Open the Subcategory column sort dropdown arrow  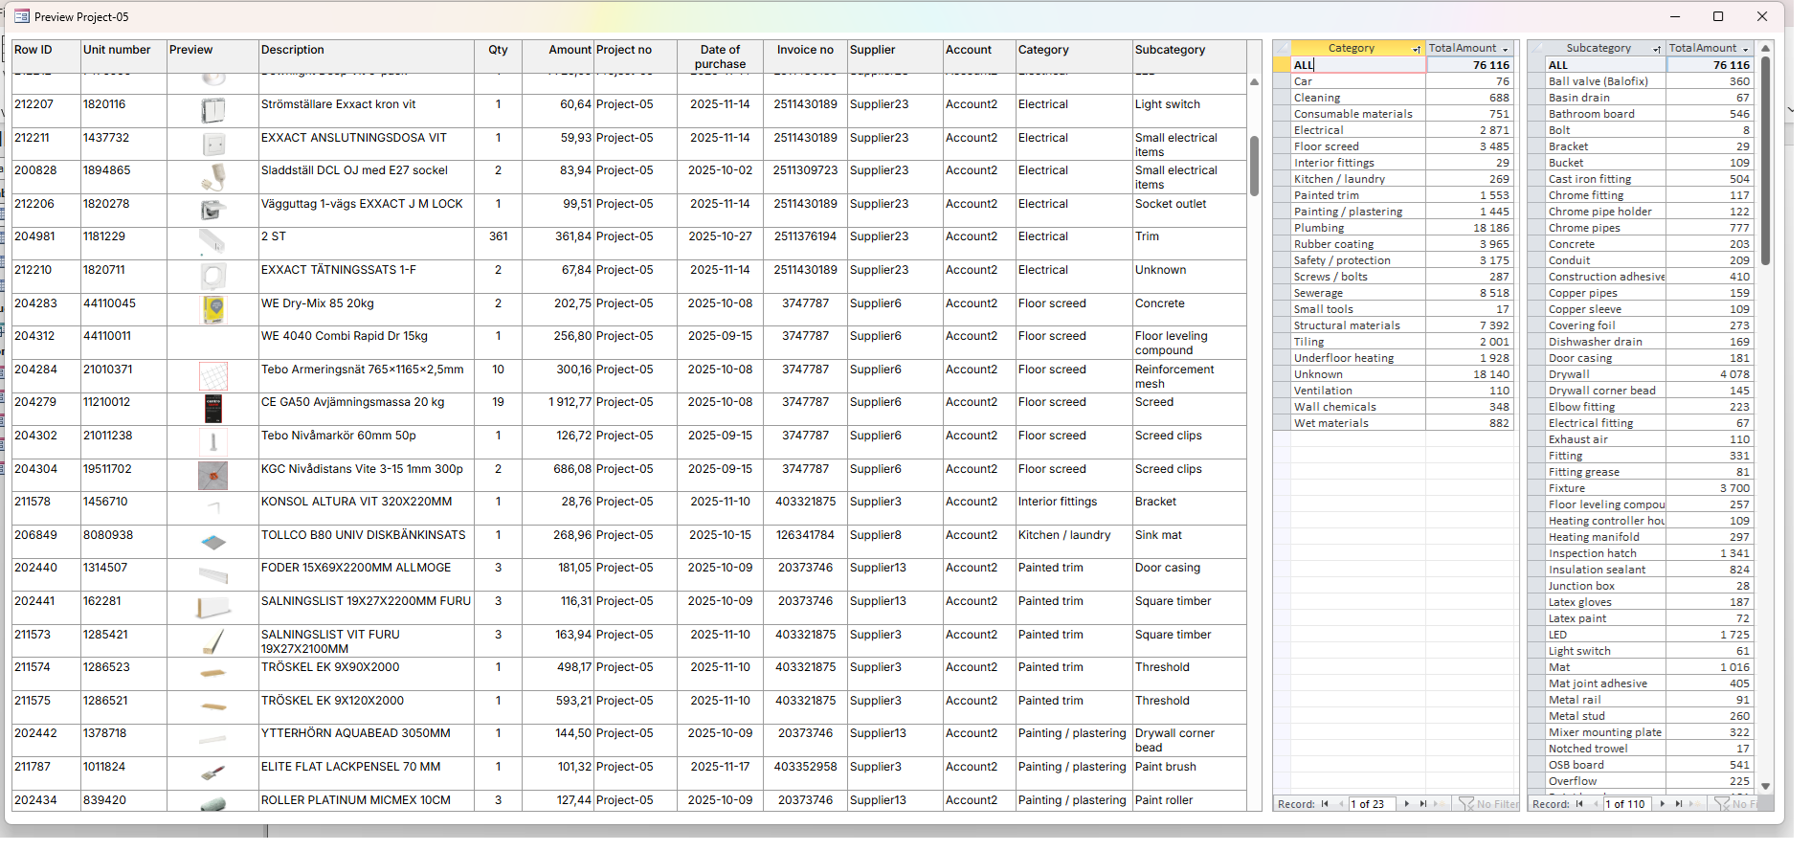1657,49
